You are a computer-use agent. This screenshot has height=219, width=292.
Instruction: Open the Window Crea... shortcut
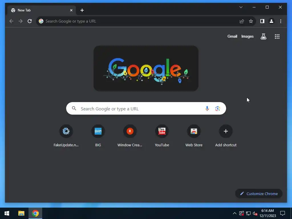(130, 135)
